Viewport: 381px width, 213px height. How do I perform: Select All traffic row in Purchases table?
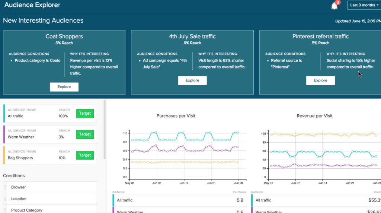tap(179, 200)
